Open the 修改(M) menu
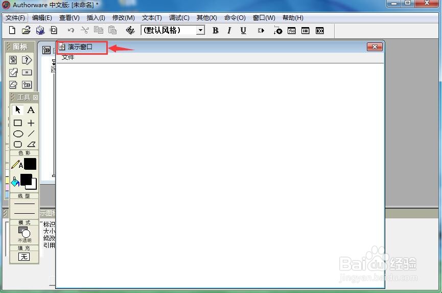442x293 pixels. [124, 18]
